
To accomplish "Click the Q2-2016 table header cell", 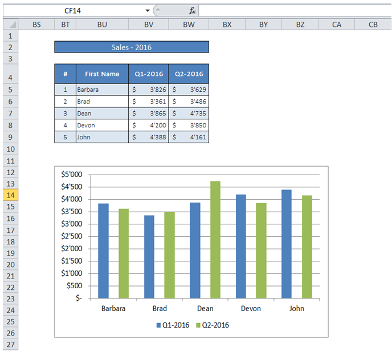I will (x=189, y=74).
